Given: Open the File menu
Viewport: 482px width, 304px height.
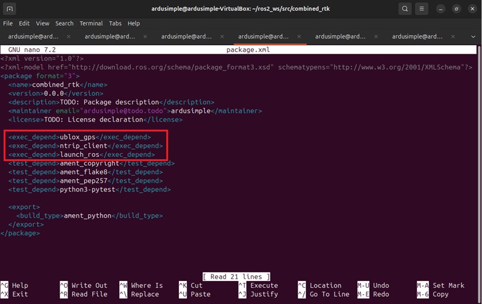Looking at the screenshot, I should pos(8,23).
